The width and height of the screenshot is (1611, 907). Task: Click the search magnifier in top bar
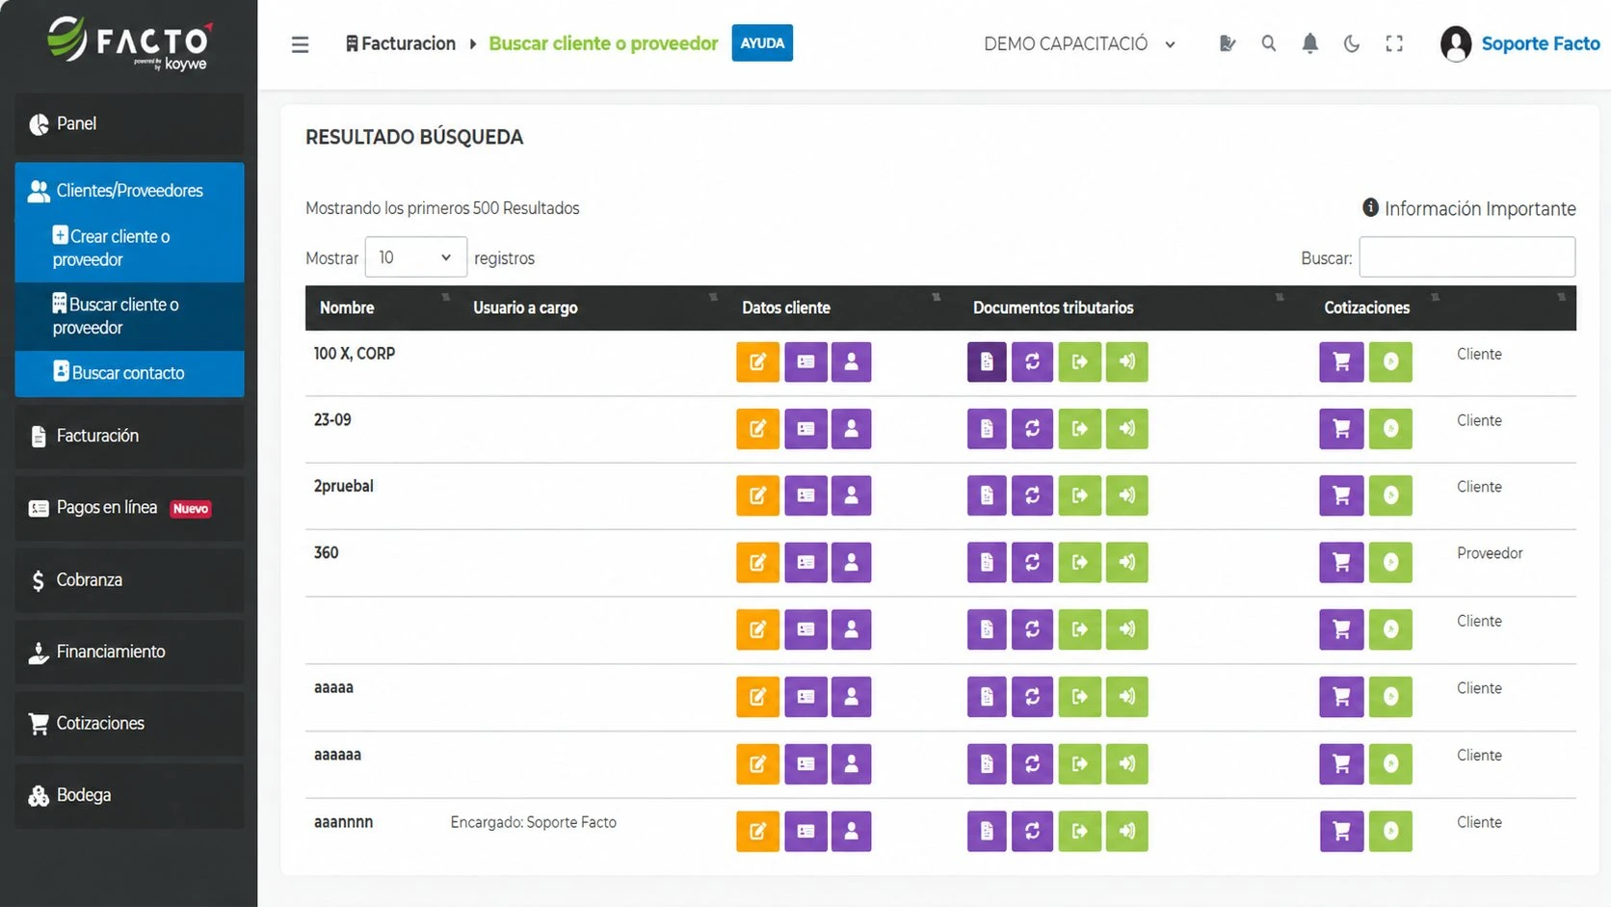[x=1268, y=43]
